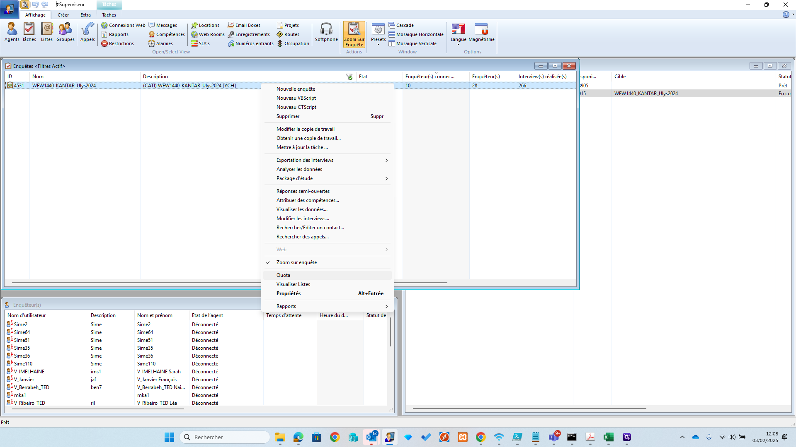796x447 pixels.
Task: Select Modifier la copie de travail
Action: point(327,129)
